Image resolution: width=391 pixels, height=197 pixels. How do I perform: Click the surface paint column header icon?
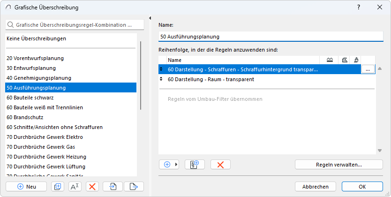point(356,60)
